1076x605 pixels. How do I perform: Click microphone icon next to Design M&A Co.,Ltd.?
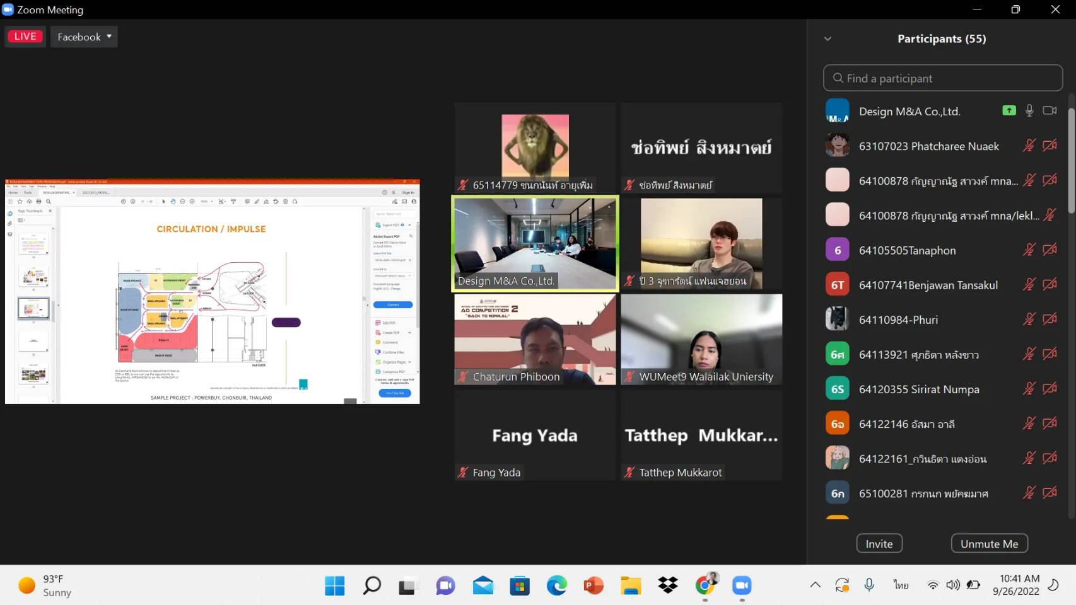pyautogui.click(x=1029, y=111)
